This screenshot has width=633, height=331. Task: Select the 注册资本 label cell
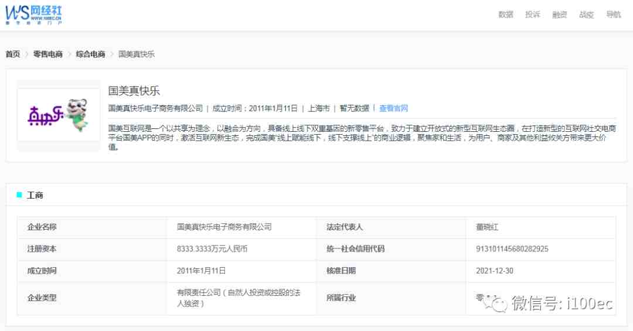tap(92, 249)
